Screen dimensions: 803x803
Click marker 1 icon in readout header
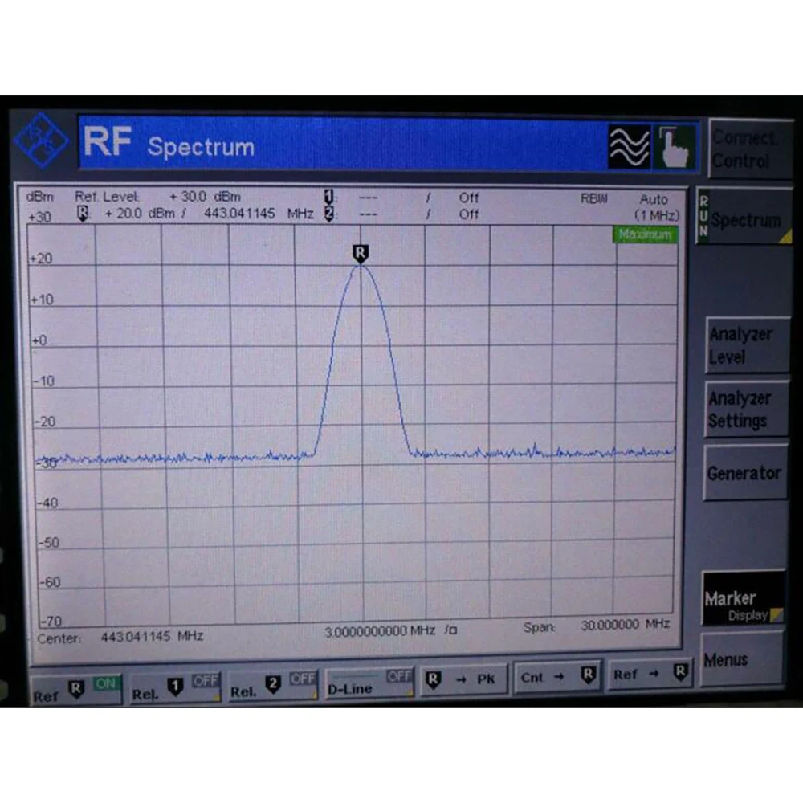pyautogui.click(x=328, y=197)
